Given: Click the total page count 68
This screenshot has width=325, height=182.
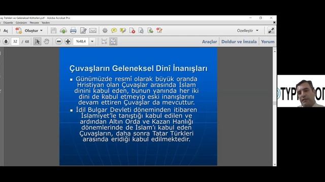Looking at the screenshot, I should click(x=27, y=41).
